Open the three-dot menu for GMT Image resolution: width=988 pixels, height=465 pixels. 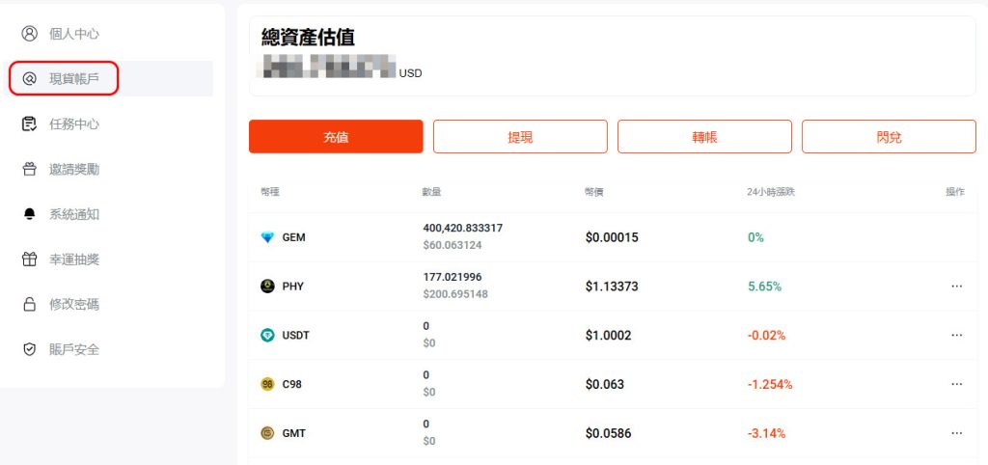coord(956,433)
